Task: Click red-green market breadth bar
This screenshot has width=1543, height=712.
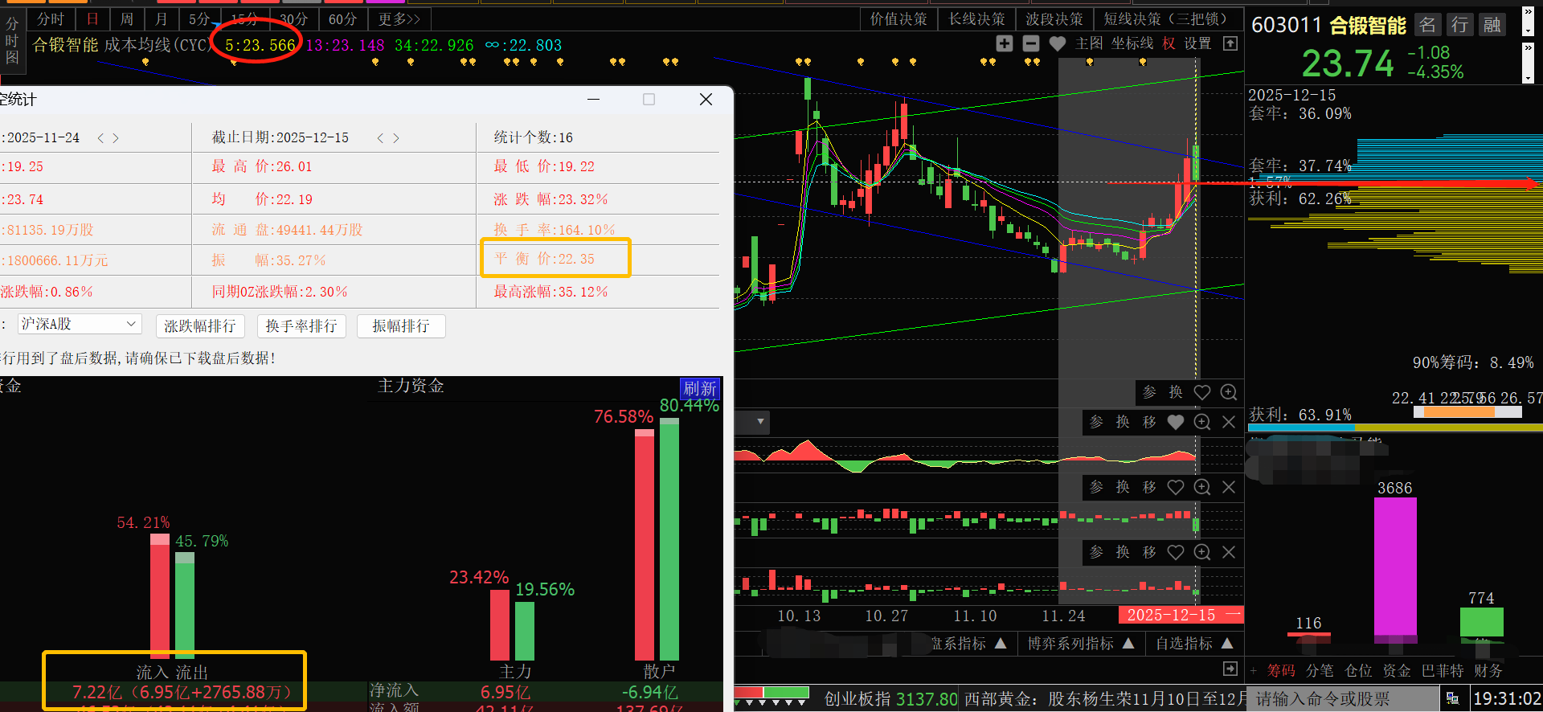Action: click(x=771, y=692)
